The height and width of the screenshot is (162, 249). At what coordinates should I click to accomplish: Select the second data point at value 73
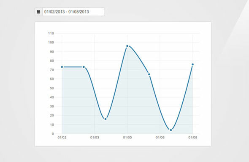(x=84, y=67)
